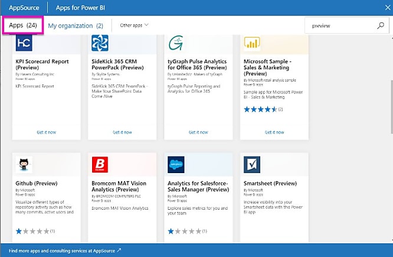Open KPI Scorecard Report (Preview) title
The width and height of the screenshot is (393, 257).
pyautogui.click(x=42, y=64)
